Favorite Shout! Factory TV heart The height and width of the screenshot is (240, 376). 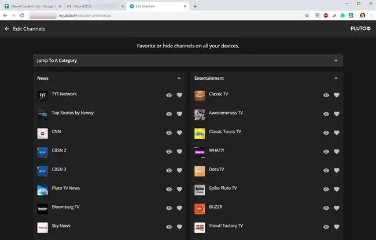point(337,227)
